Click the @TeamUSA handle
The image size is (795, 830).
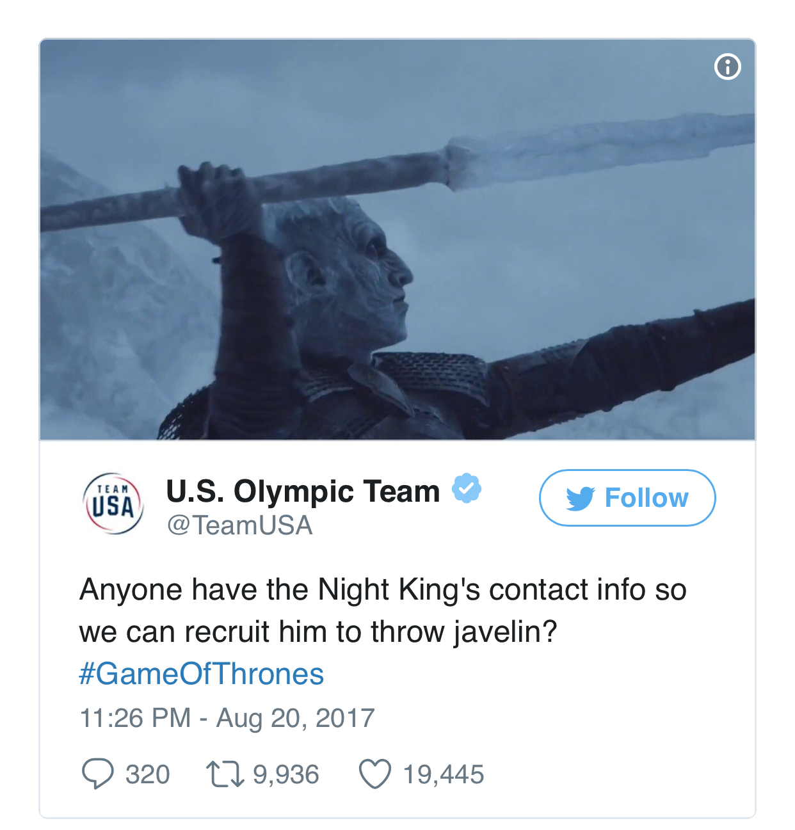tap(239, 525)
